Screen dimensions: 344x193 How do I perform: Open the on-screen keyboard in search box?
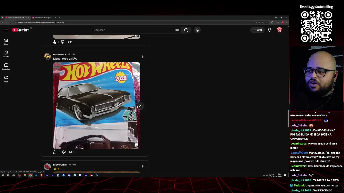(x=177, y=30)
